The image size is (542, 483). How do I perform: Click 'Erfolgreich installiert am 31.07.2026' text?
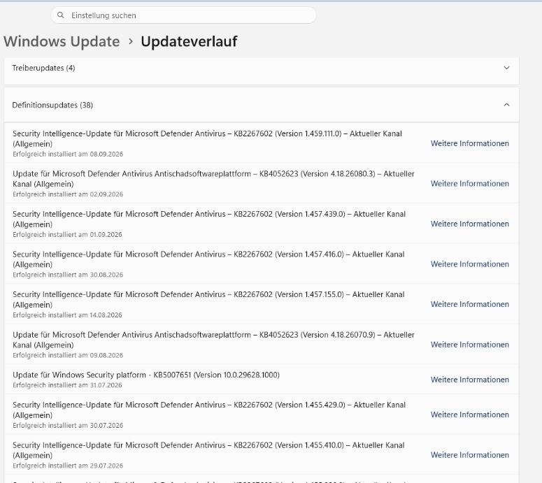coord(67,385)
